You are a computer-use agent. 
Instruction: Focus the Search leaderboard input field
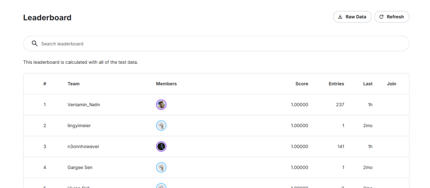click(x=218, y=44)
